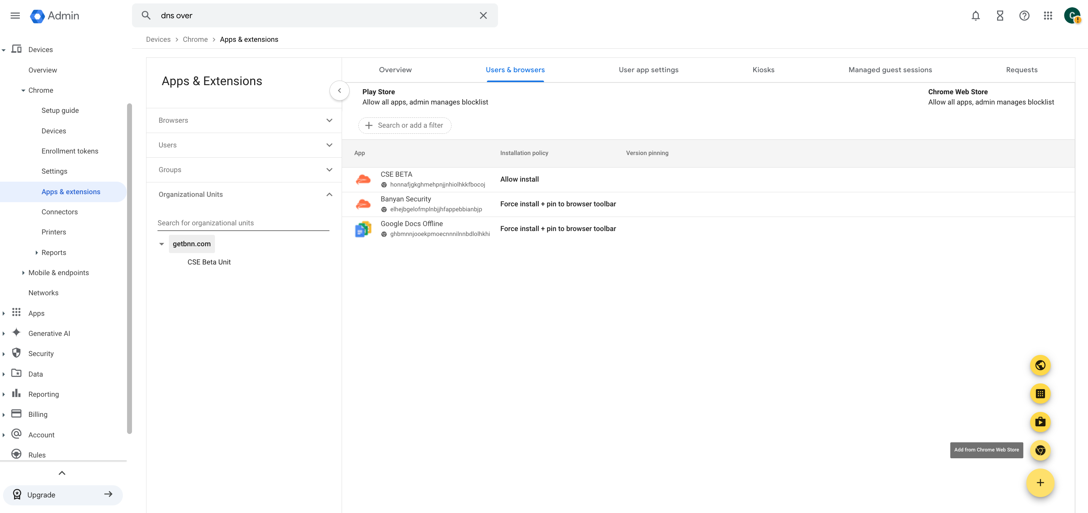Collapse the getbnn.com organizational unit

tap(161, 244)
